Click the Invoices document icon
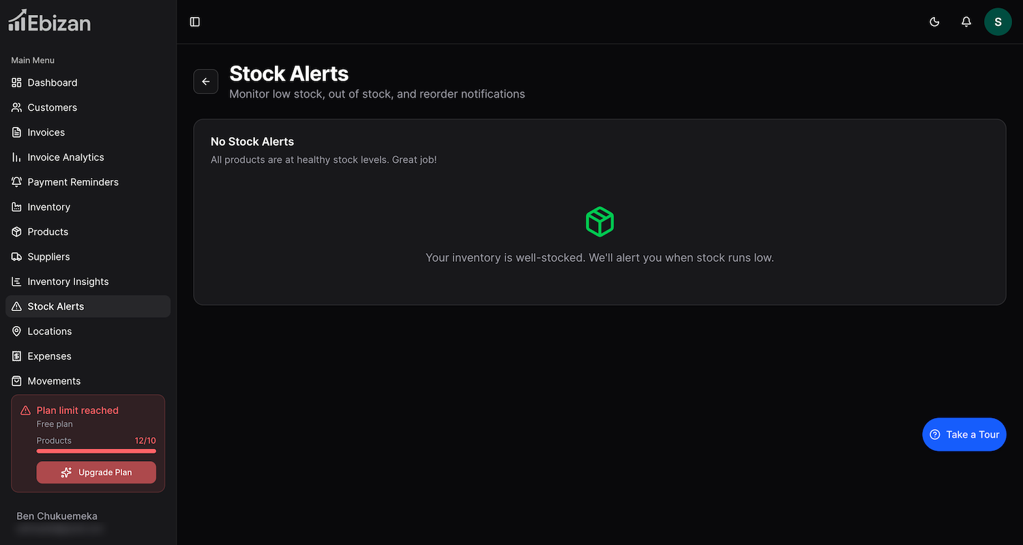Image resolution: width=1023 pixels, height=545 pixels. 17,132
